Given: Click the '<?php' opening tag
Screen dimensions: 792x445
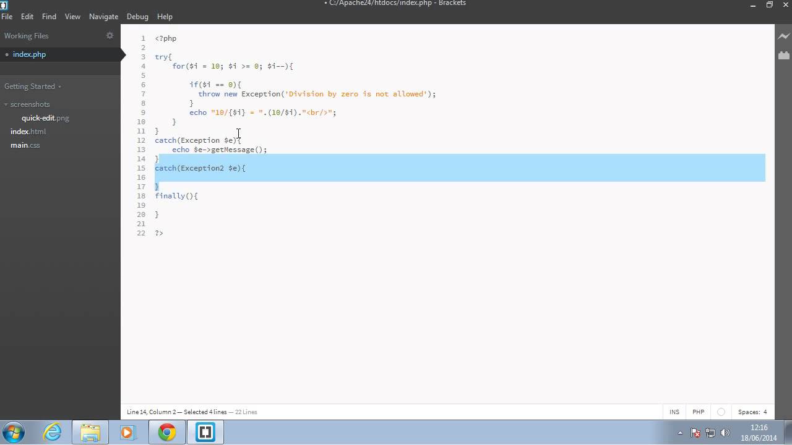Looking at the screenshot, I should [166, 38].
